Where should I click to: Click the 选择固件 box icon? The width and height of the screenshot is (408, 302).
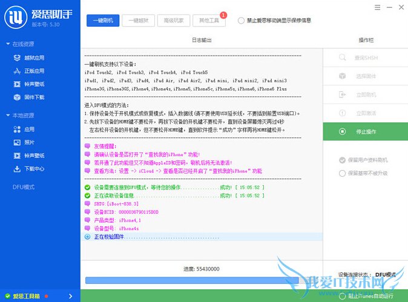coord(343,76)
